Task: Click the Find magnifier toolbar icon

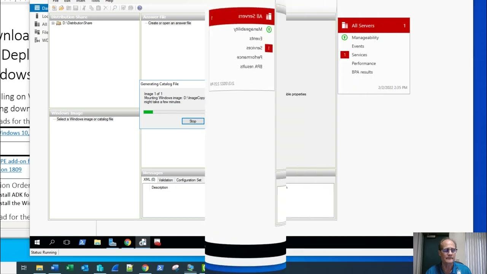Action: (115, 8)
